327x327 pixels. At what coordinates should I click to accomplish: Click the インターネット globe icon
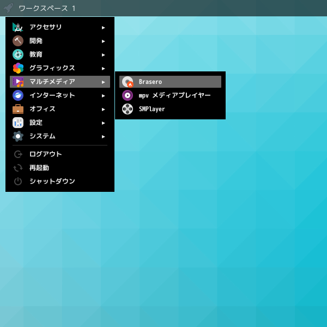tap(18, 95)
